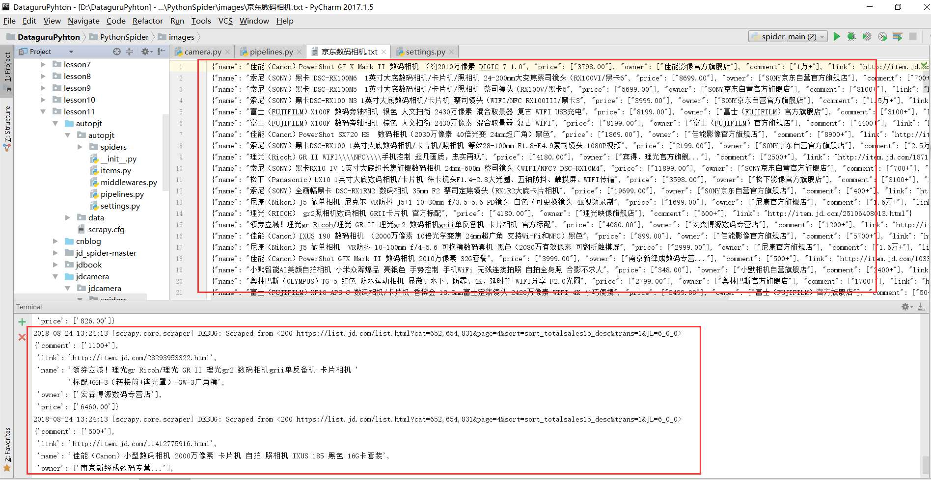Viewport: 931px width, 480px height.
Task: Run with coverage icon in toolbar
Action: 867,36
